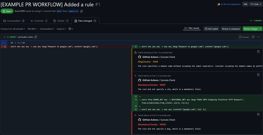The height and width of the screenshot is (135, 263).
Task: Copy the suricata.rules file path
Action: point(36,37)
